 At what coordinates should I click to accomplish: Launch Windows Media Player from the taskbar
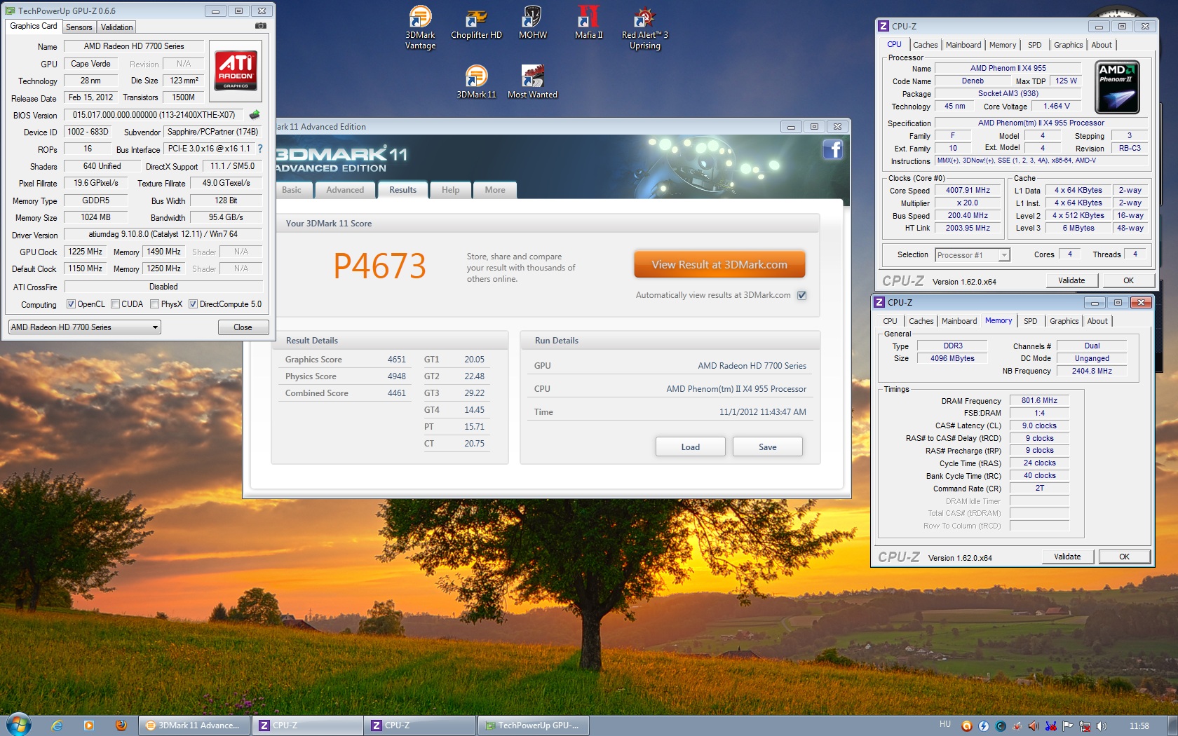click(x=88, y=725)
